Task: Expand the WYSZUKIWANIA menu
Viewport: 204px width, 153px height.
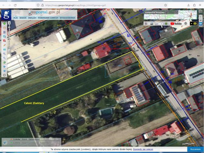Action: (67, 18)
